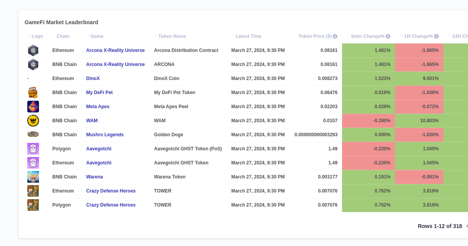Open the 1H Change% info tooltip icon

click(x=436, y=36)
